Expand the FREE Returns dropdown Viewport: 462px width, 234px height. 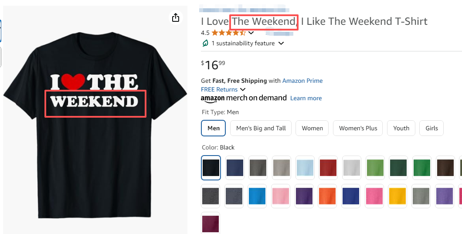point(243,89)
